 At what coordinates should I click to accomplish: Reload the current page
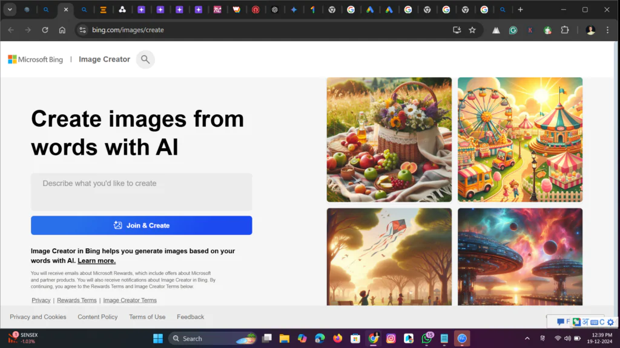pyautogui.click(x=45, y=30)
